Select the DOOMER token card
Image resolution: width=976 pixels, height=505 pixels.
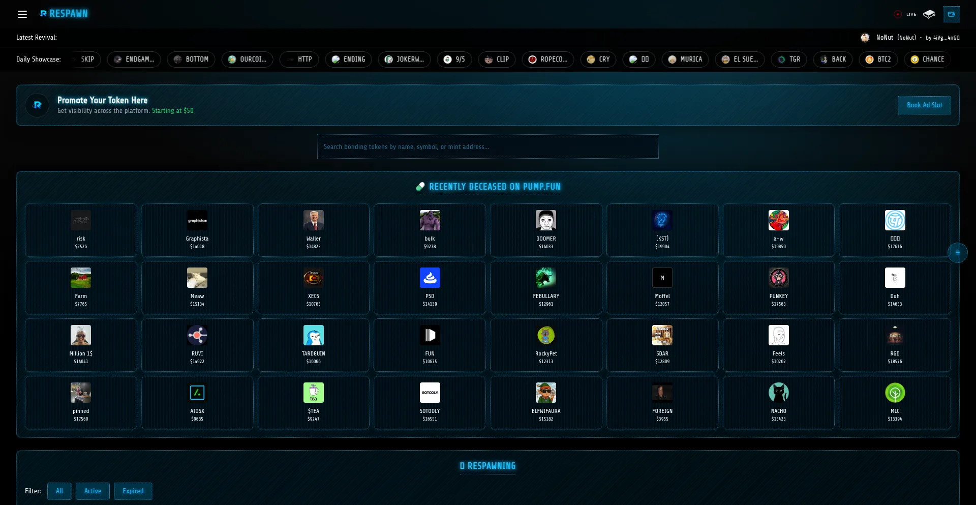(546, 230)
